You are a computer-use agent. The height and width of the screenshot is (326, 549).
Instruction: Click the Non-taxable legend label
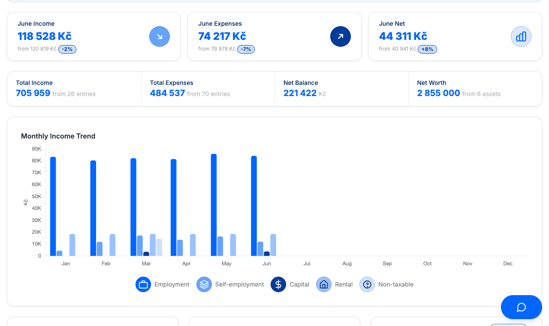point(396,284)
